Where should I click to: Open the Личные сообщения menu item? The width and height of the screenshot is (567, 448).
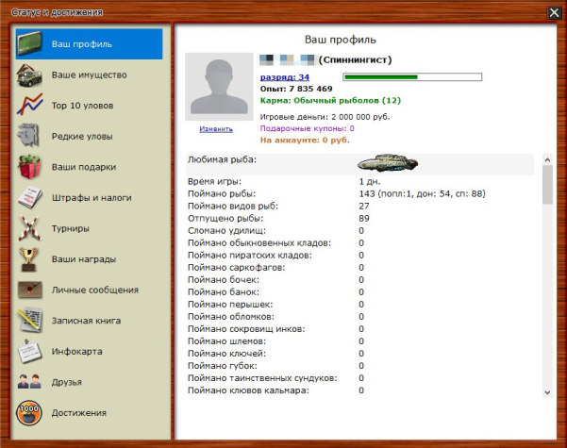(x=94, y=290)
